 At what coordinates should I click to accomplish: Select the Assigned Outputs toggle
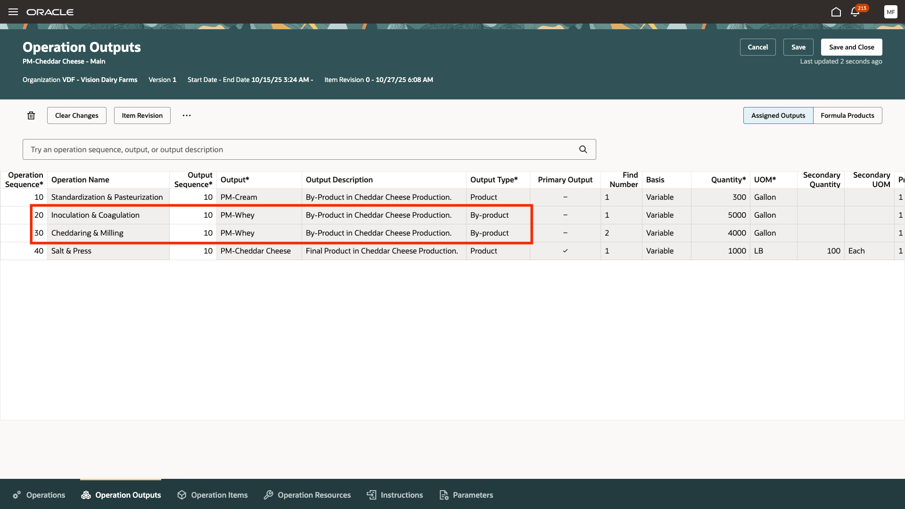tap(778, 115)
